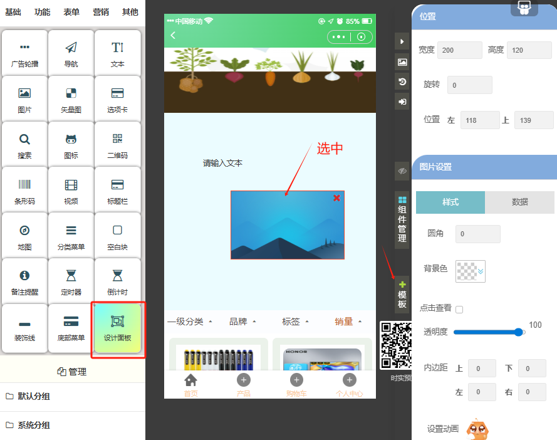This screenshot has width=557, height=440.
Task: Add the 二维码 QR code component
Action: coord(117,145)
